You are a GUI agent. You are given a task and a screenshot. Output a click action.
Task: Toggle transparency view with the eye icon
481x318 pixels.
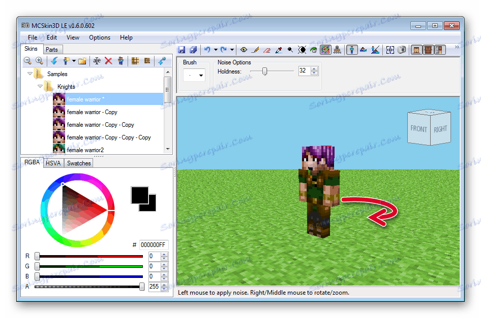[x=244, y=49]
